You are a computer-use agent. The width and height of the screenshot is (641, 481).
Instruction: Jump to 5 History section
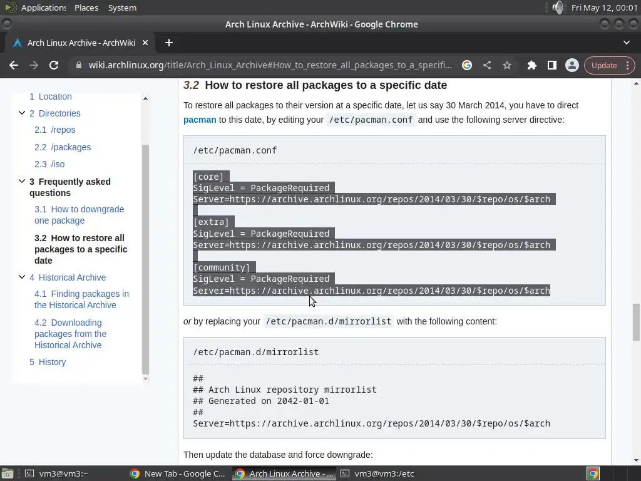48,362
